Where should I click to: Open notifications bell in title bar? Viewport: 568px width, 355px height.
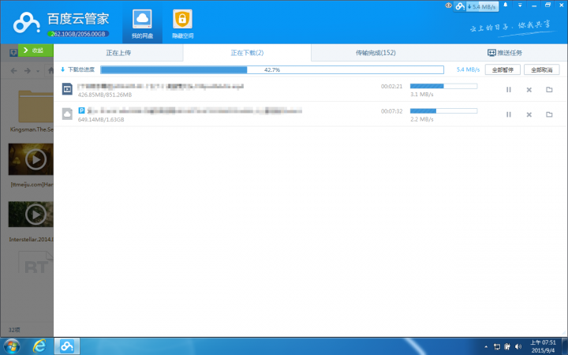point(506,5)
